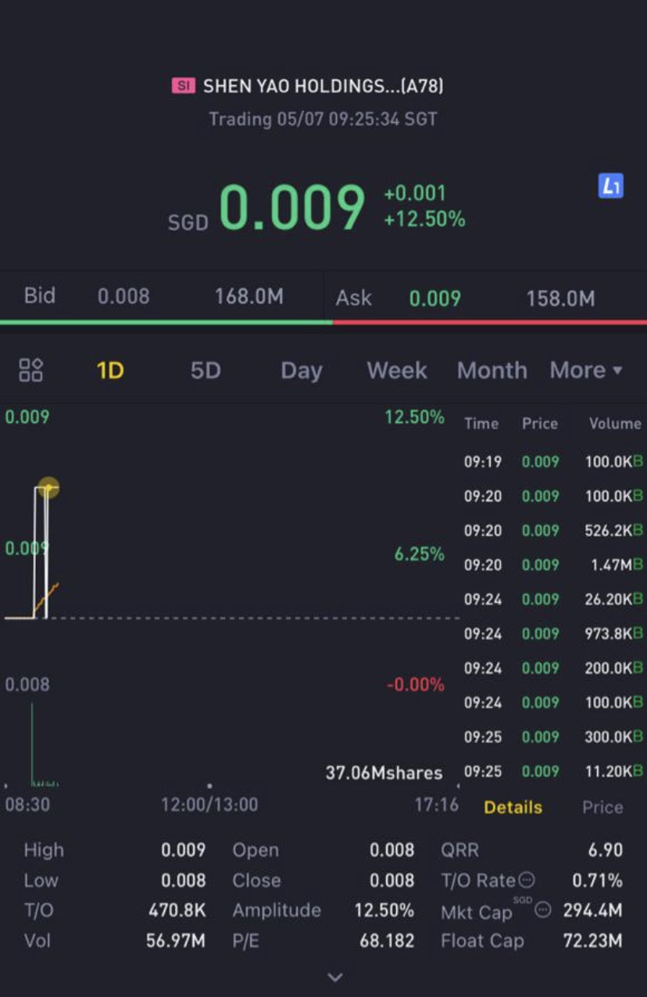Image resolution: width=647 pixels, height=997 pixels.
Task: Open the More timeframe dropdown
Action: [586, 370]
